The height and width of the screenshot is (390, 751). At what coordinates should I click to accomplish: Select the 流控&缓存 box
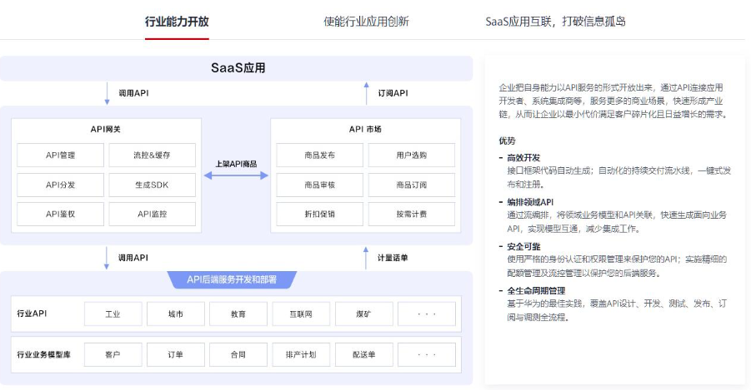[153, 155]
